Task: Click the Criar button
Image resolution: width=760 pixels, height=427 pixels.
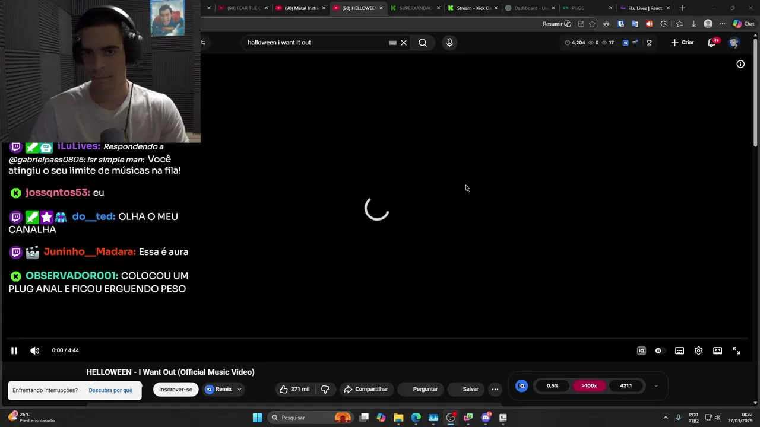Action: (682, 43)
